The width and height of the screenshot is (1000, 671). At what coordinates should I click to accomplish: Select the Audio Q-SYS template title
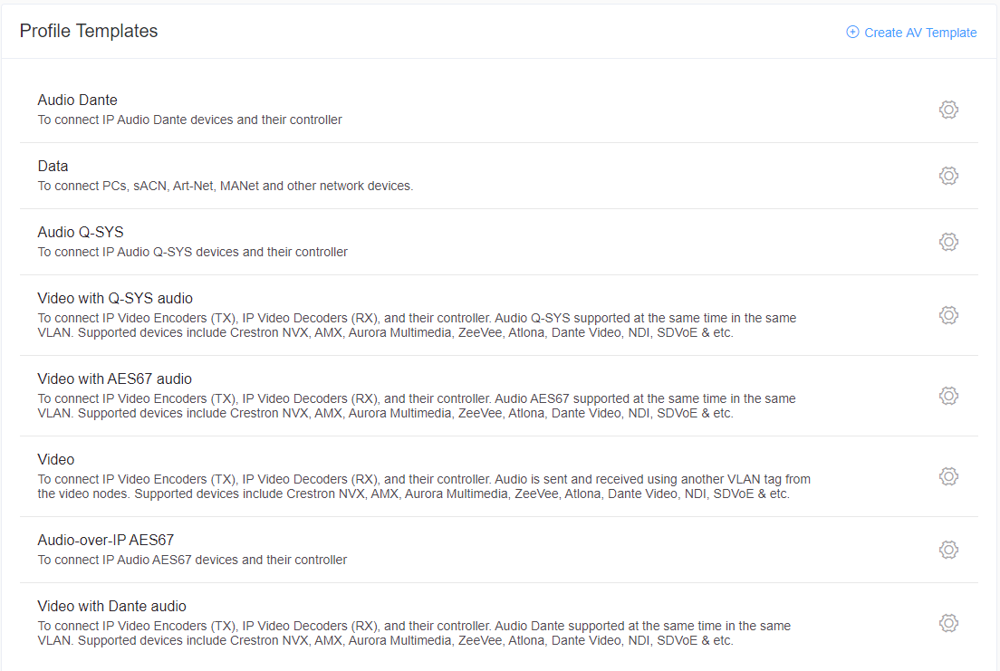[81, 232]
